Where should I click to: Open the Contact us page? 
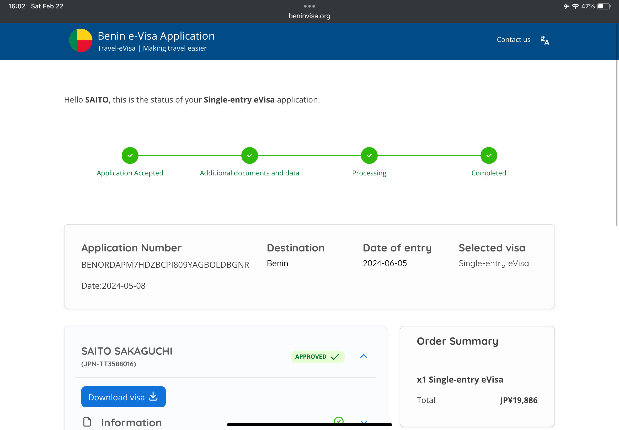(x=513, y=40)
